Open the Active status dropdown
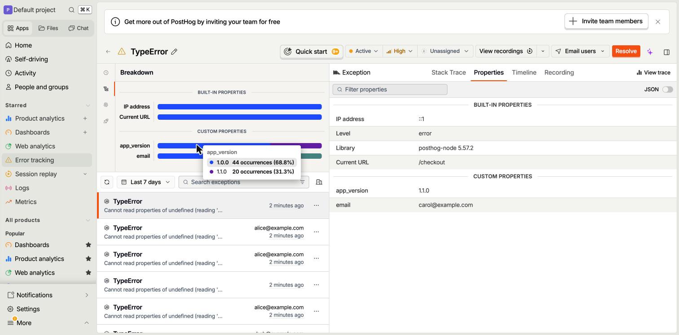 click(x=364, y=51)
